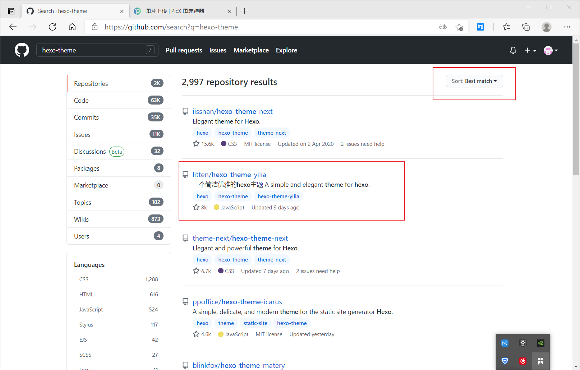
Task: Open the notifications bell
Action: pyautogui.click(x=513, y=50)
